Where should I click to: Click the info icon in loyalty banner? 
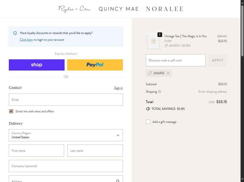[15, 33]
